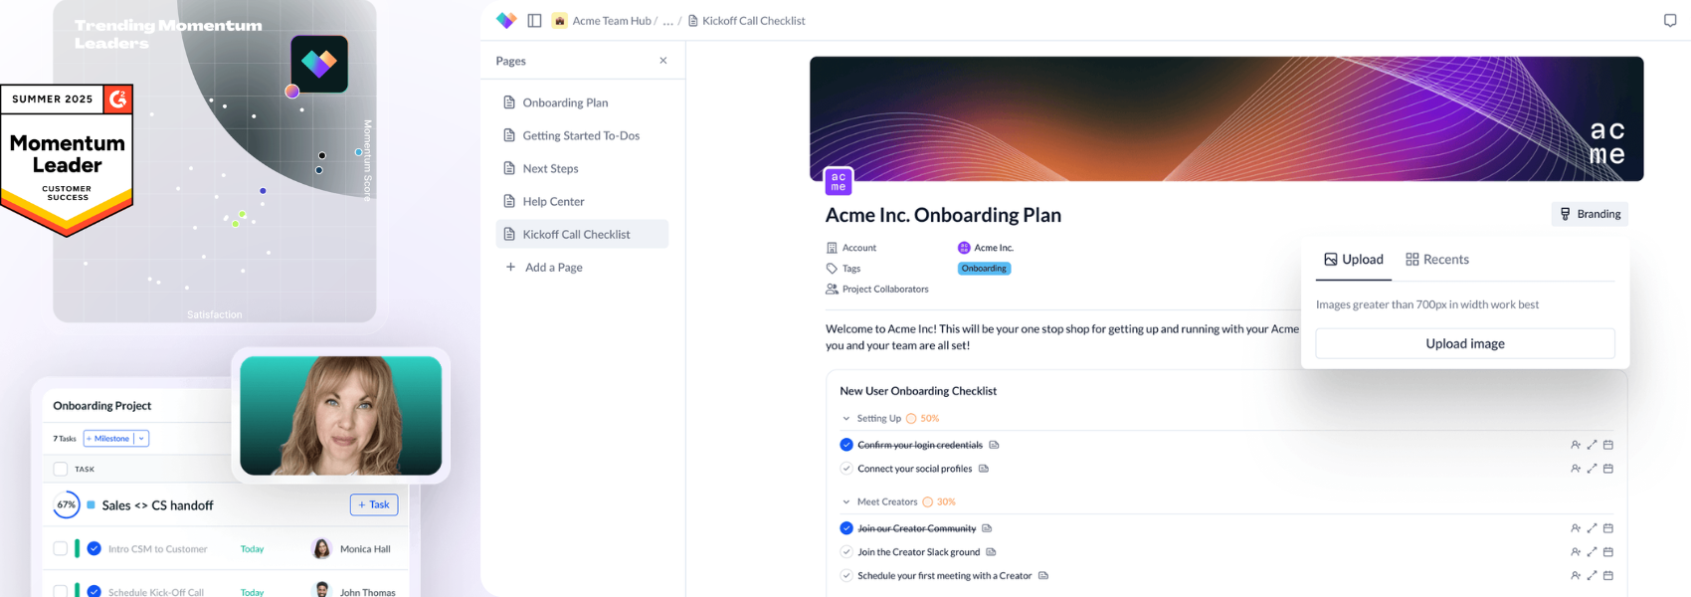Viewport: 1691px width, 597px height.
Task: Close the Pages panel
Action: click(x=663, y=61)
